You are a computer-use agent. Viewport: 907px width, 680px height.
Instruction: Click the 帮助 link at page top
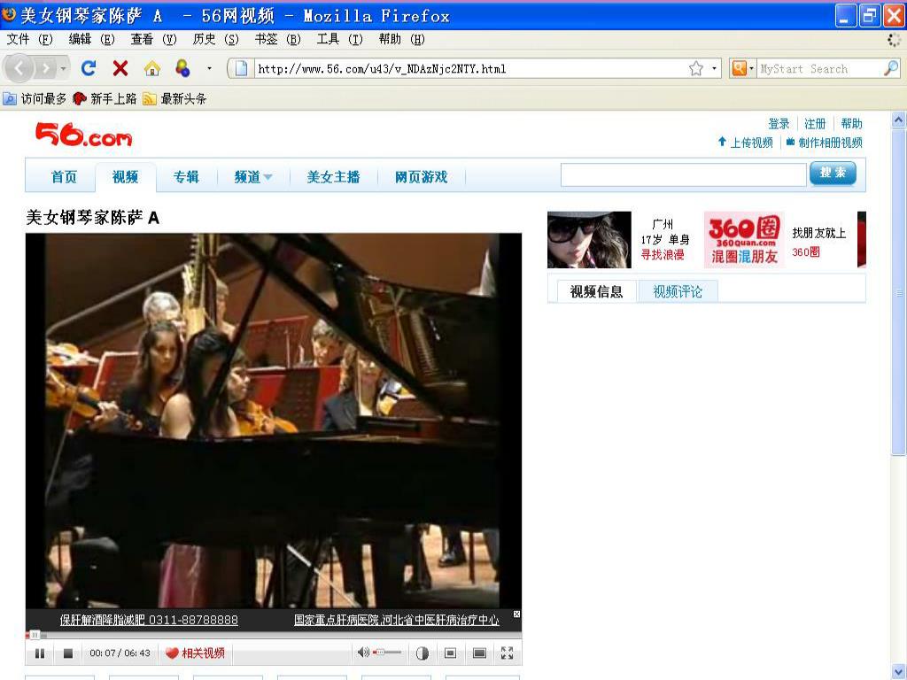(x=851, y=124)
